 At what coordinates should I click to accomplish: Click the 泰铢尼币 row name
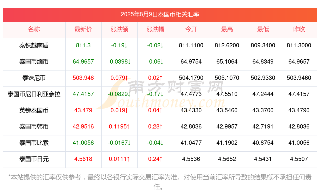click(34, 78)
